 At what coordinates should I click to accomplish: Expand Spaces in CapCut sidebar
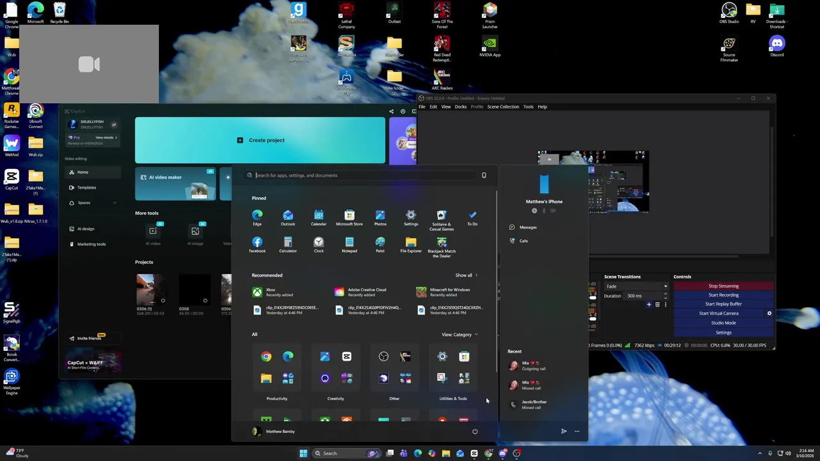tap(92, 203)
